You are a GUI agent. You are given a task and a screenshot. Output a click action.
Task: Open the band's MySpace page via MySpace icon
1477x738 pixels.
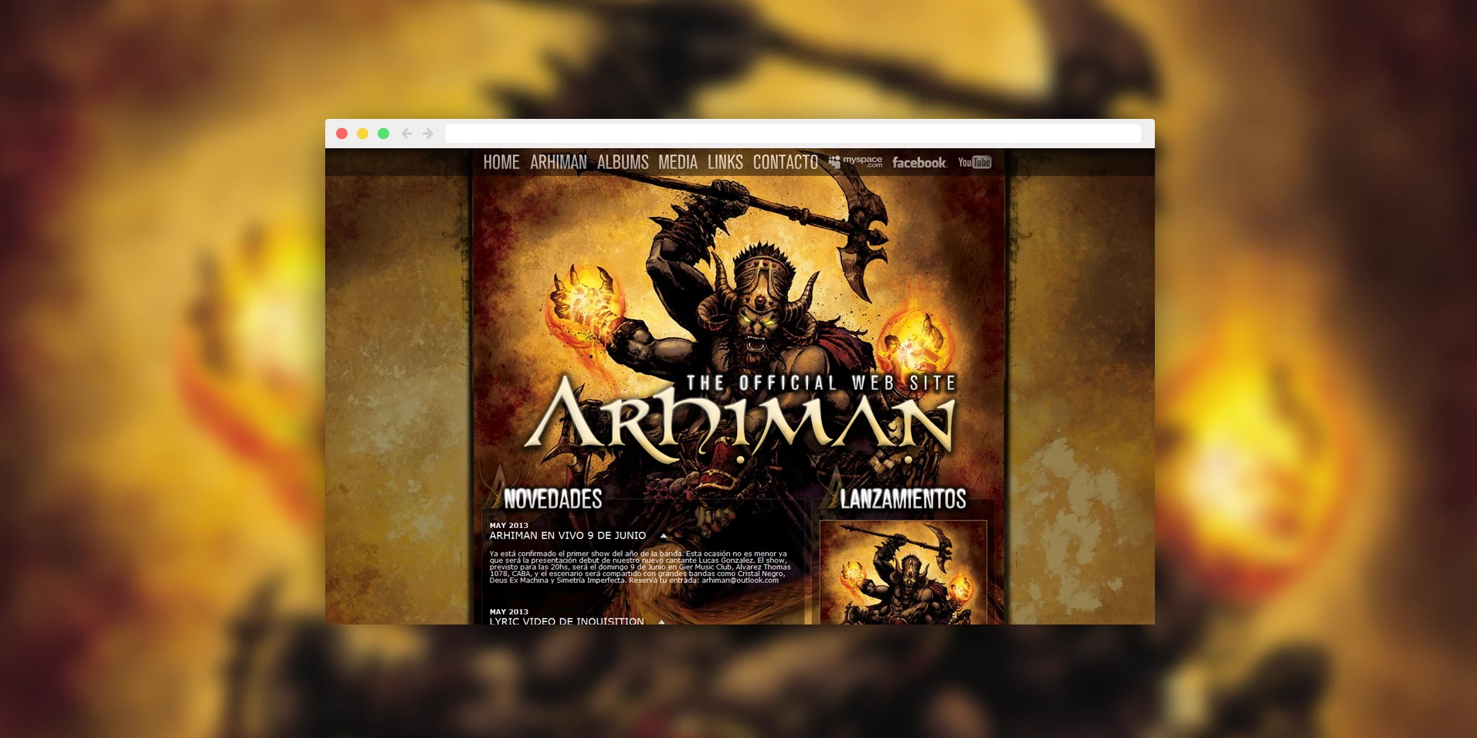(854, 163)
